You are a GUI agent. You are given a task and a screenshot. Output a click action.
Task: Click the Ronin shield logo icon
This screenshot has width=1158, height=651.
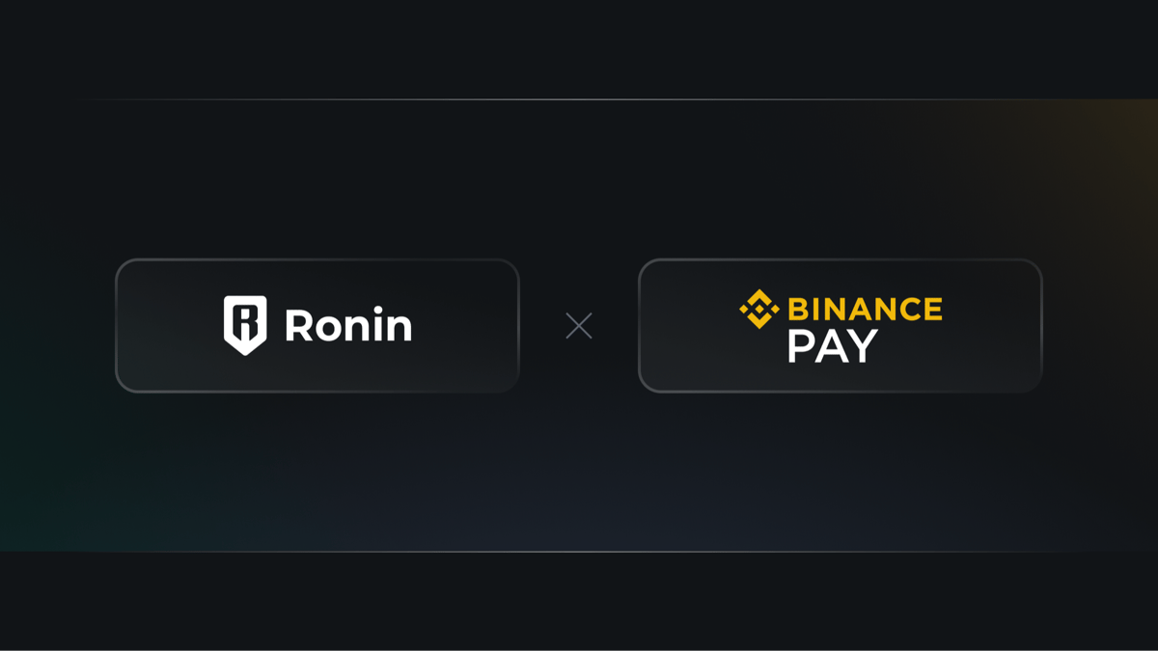point(245,326)
